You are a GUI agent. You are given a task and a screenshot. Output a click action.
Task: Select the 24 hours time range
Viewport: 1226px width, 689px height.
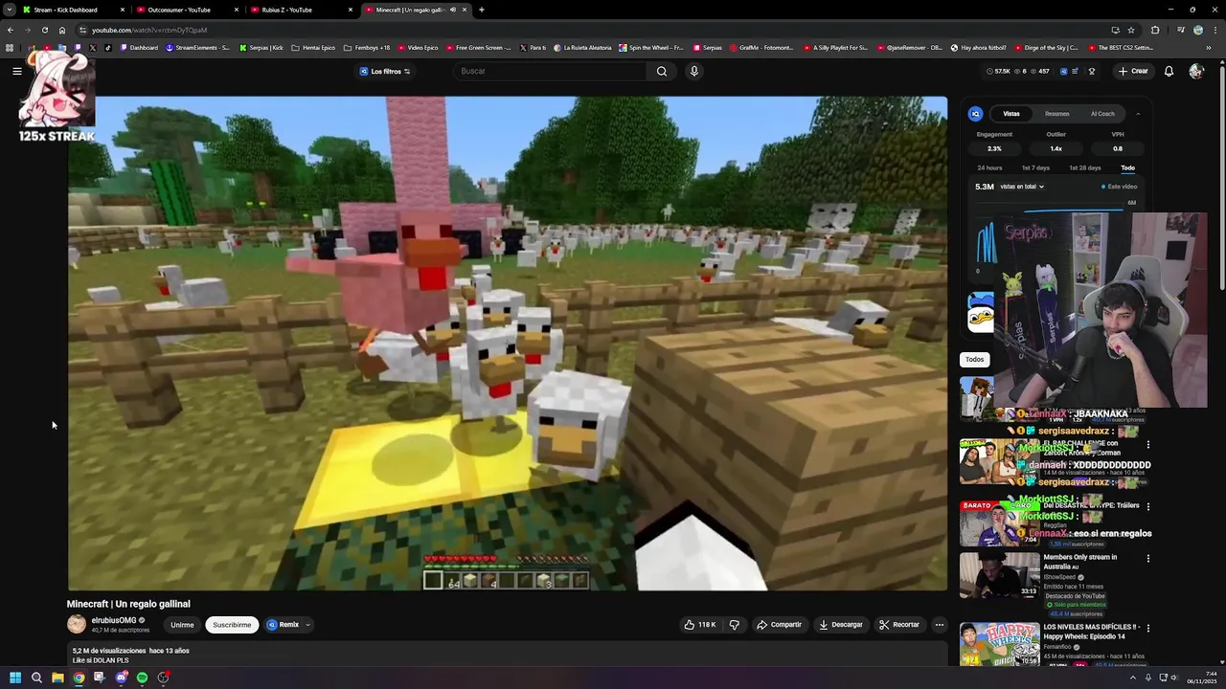click(989, 167)
